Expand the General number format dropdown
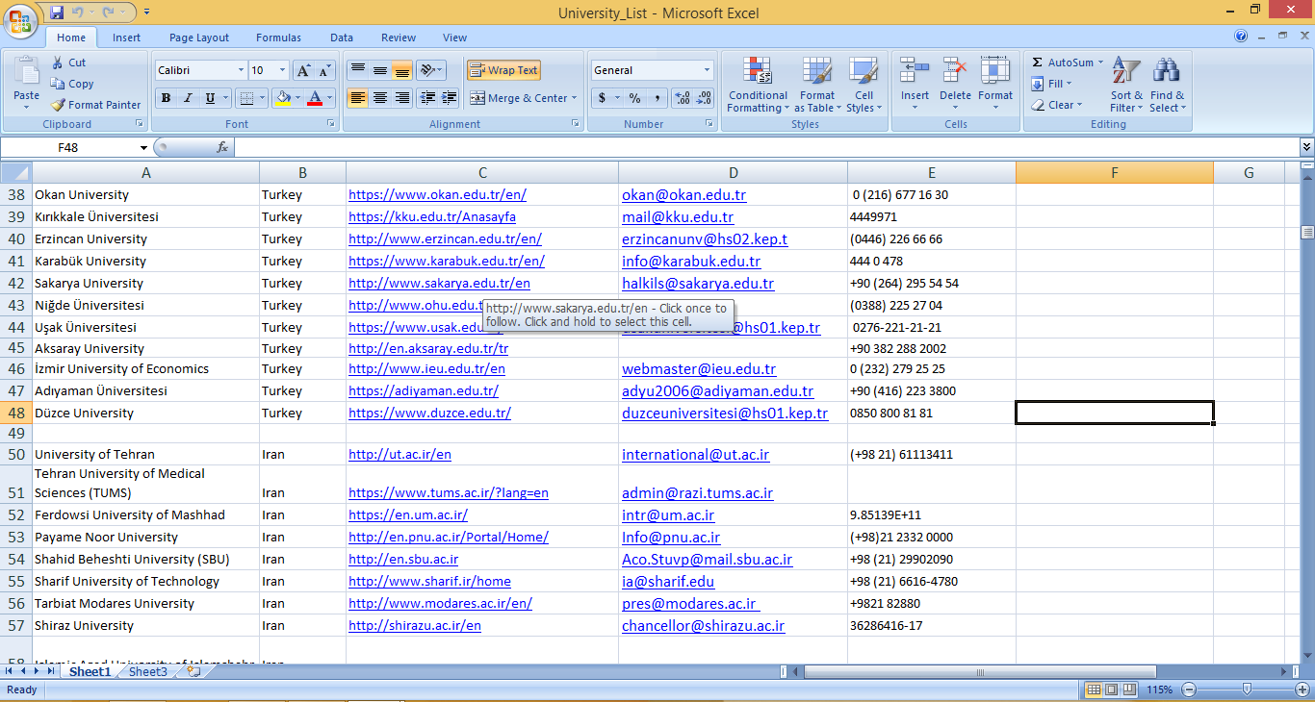1315x702 pixels. (x=707, y=70)
